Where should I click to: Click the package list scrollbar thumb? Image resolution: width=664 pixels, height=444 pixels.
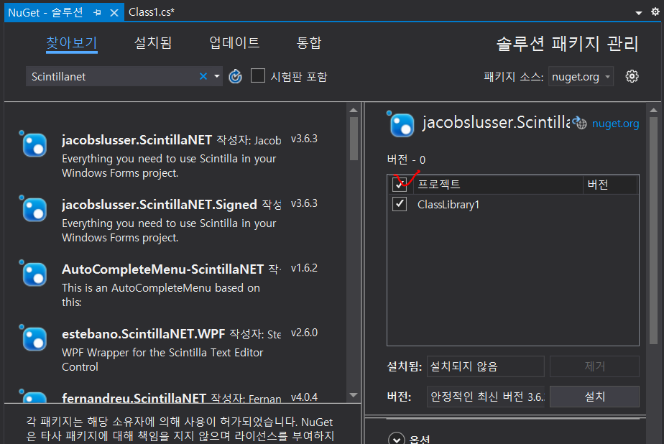[354, 139]
